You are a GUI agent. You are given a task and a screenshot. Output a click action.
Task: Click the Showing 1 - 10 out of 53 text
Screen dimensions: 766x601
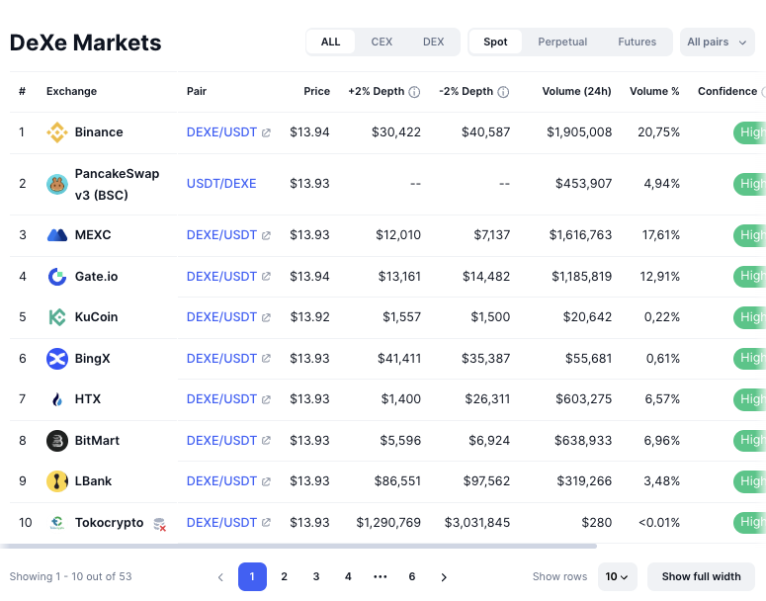70,577
